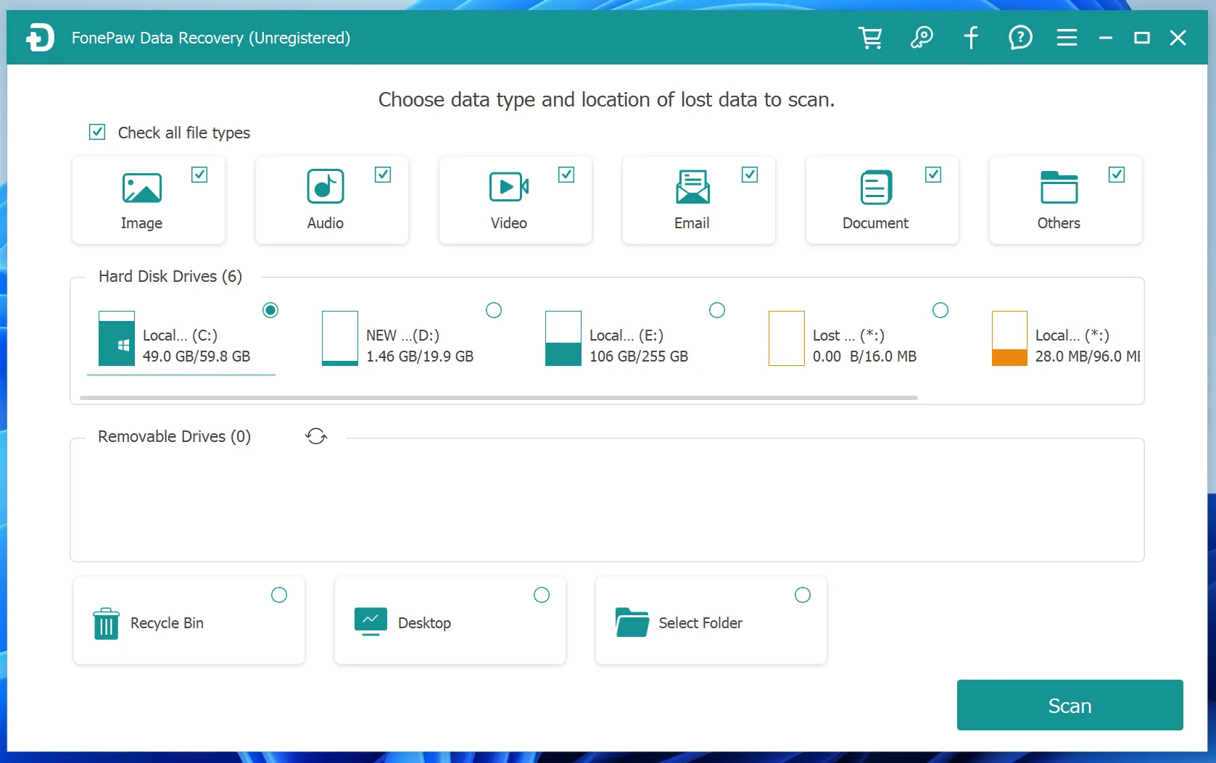Click the Document label
Screen dimensions: 1216x763
[x=875, y=223]
